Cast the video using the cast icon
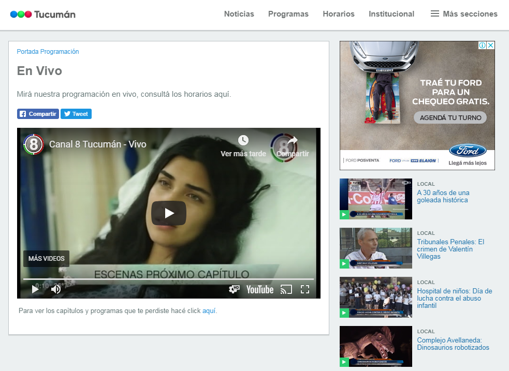Screen dimensions: 509x371 pyautogui.click(x=286, y=289)
